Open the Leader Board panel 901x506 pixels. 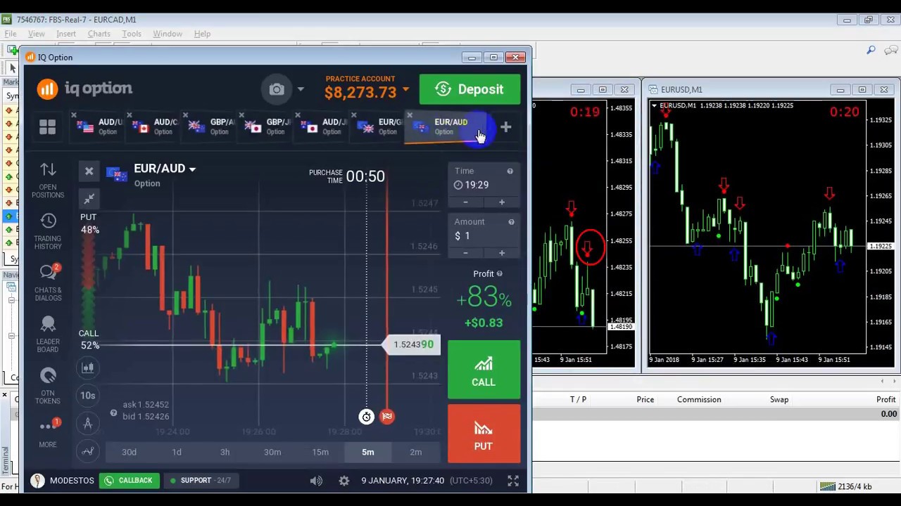coord(48,334)
